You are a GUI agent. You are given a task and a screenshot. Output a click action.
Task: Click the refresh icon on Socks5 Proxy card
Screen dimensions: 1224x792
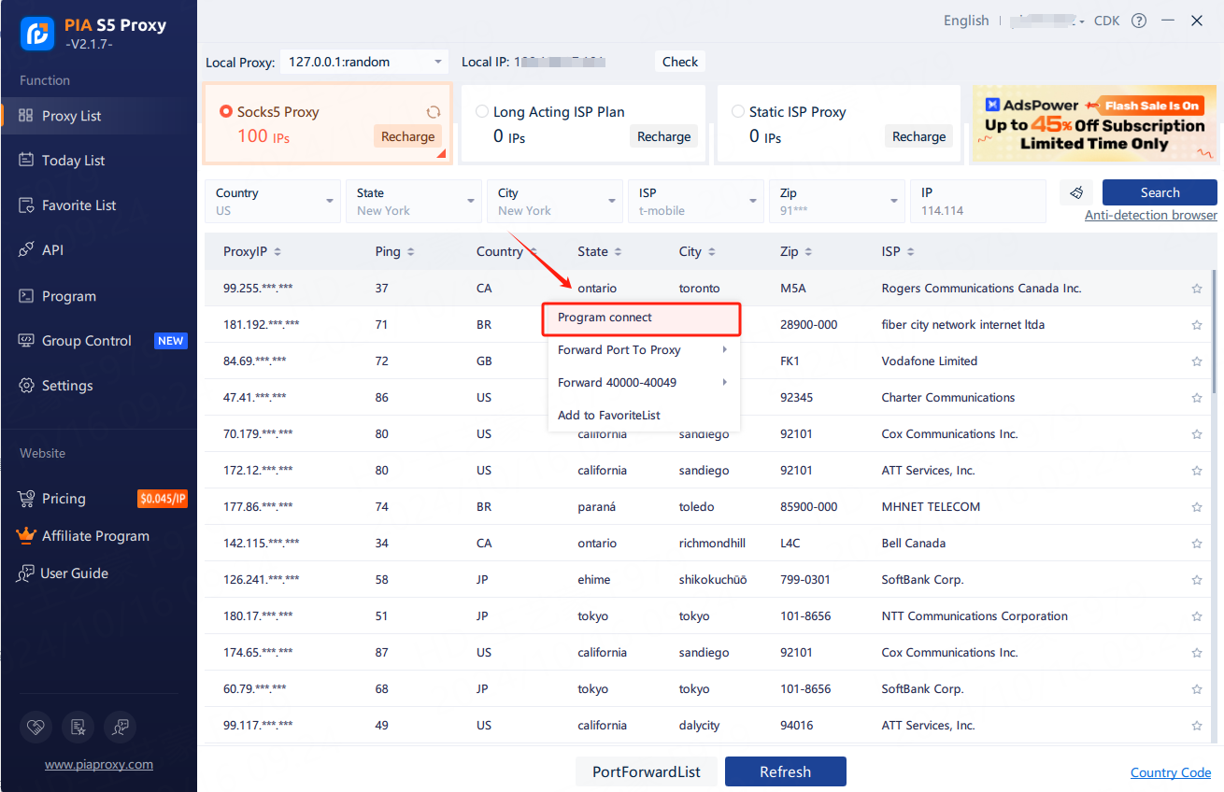click(x=434, y=112)
